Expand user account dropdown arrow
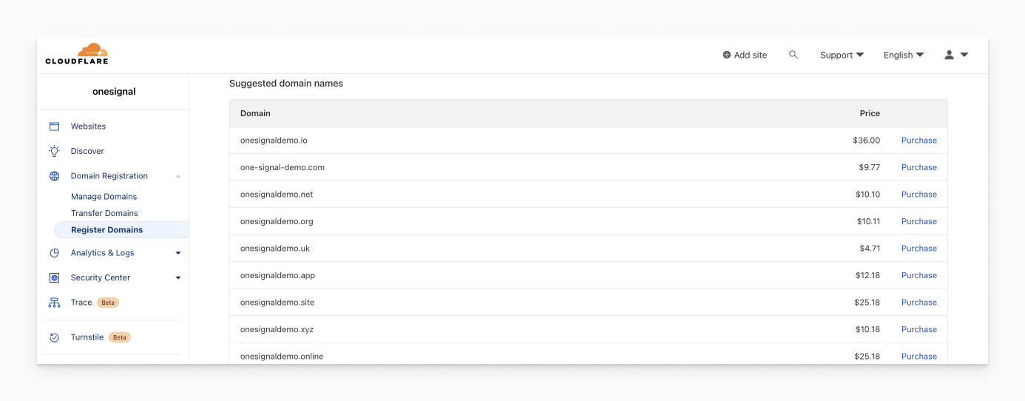 coord(964,55)
